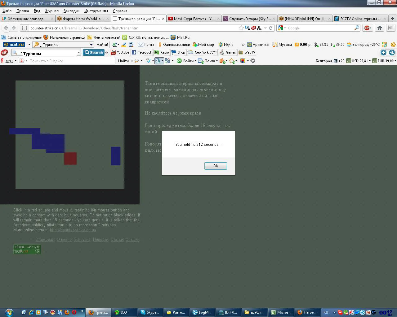Open the Yandex toolbar settings gear
This screenshot has height=317, width=397.
coord(253,61)
